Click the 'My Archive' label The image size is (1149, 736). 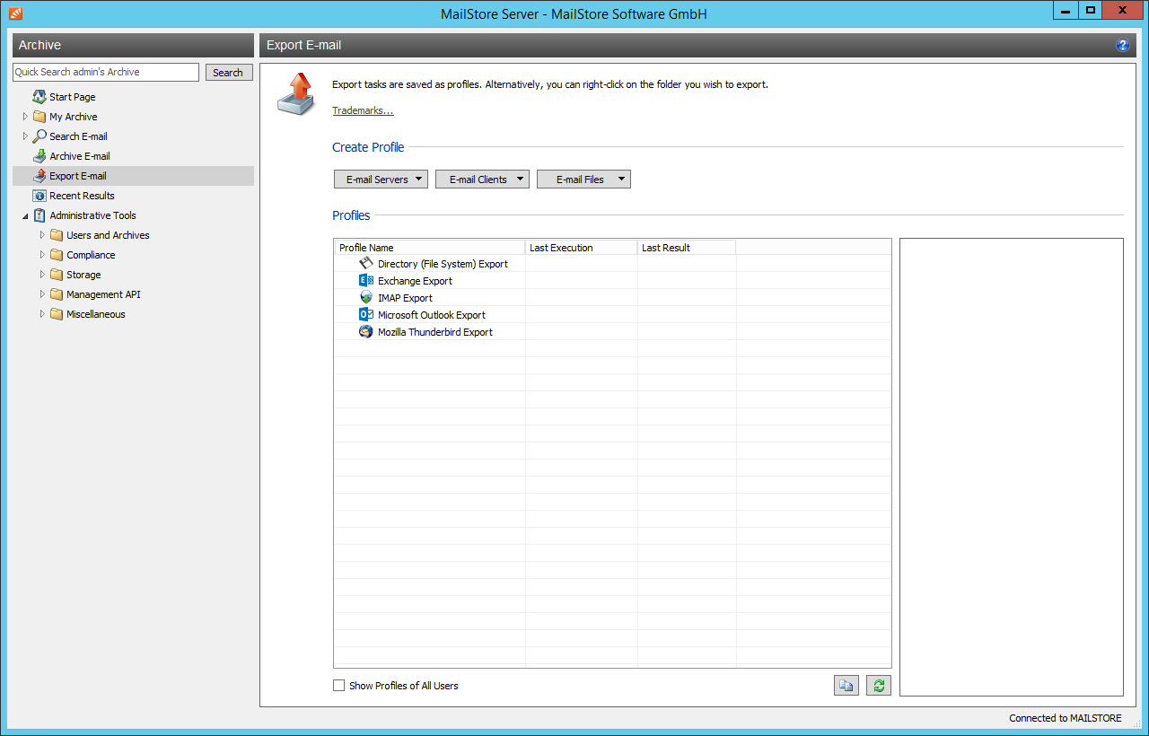73,117
